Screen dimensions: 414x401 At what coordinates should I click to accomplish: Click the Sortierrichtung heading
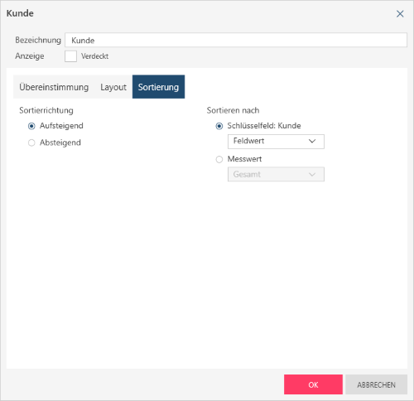46,110
